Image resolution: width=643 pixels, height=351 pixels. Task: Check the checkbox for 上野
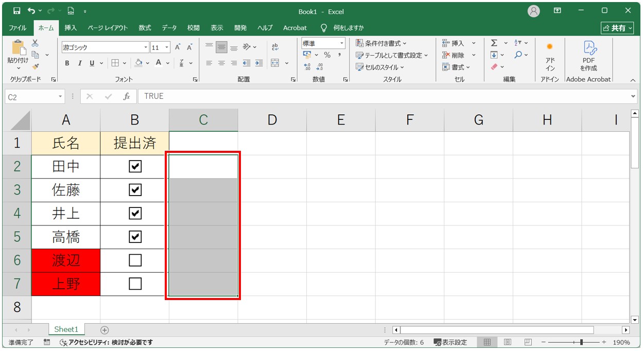[135, 284]
